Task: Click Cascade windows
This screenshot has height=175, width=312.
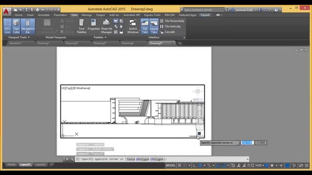Action: (x=167, y=32)
